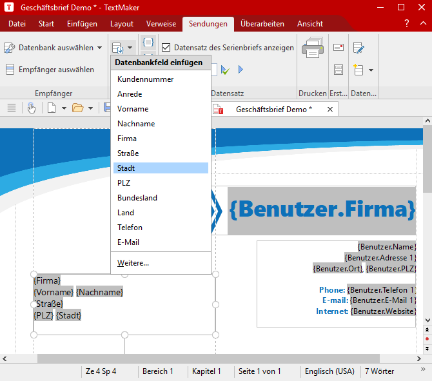
Task: Collapse the ribbon with the chevron
Action: pos(423,23)
